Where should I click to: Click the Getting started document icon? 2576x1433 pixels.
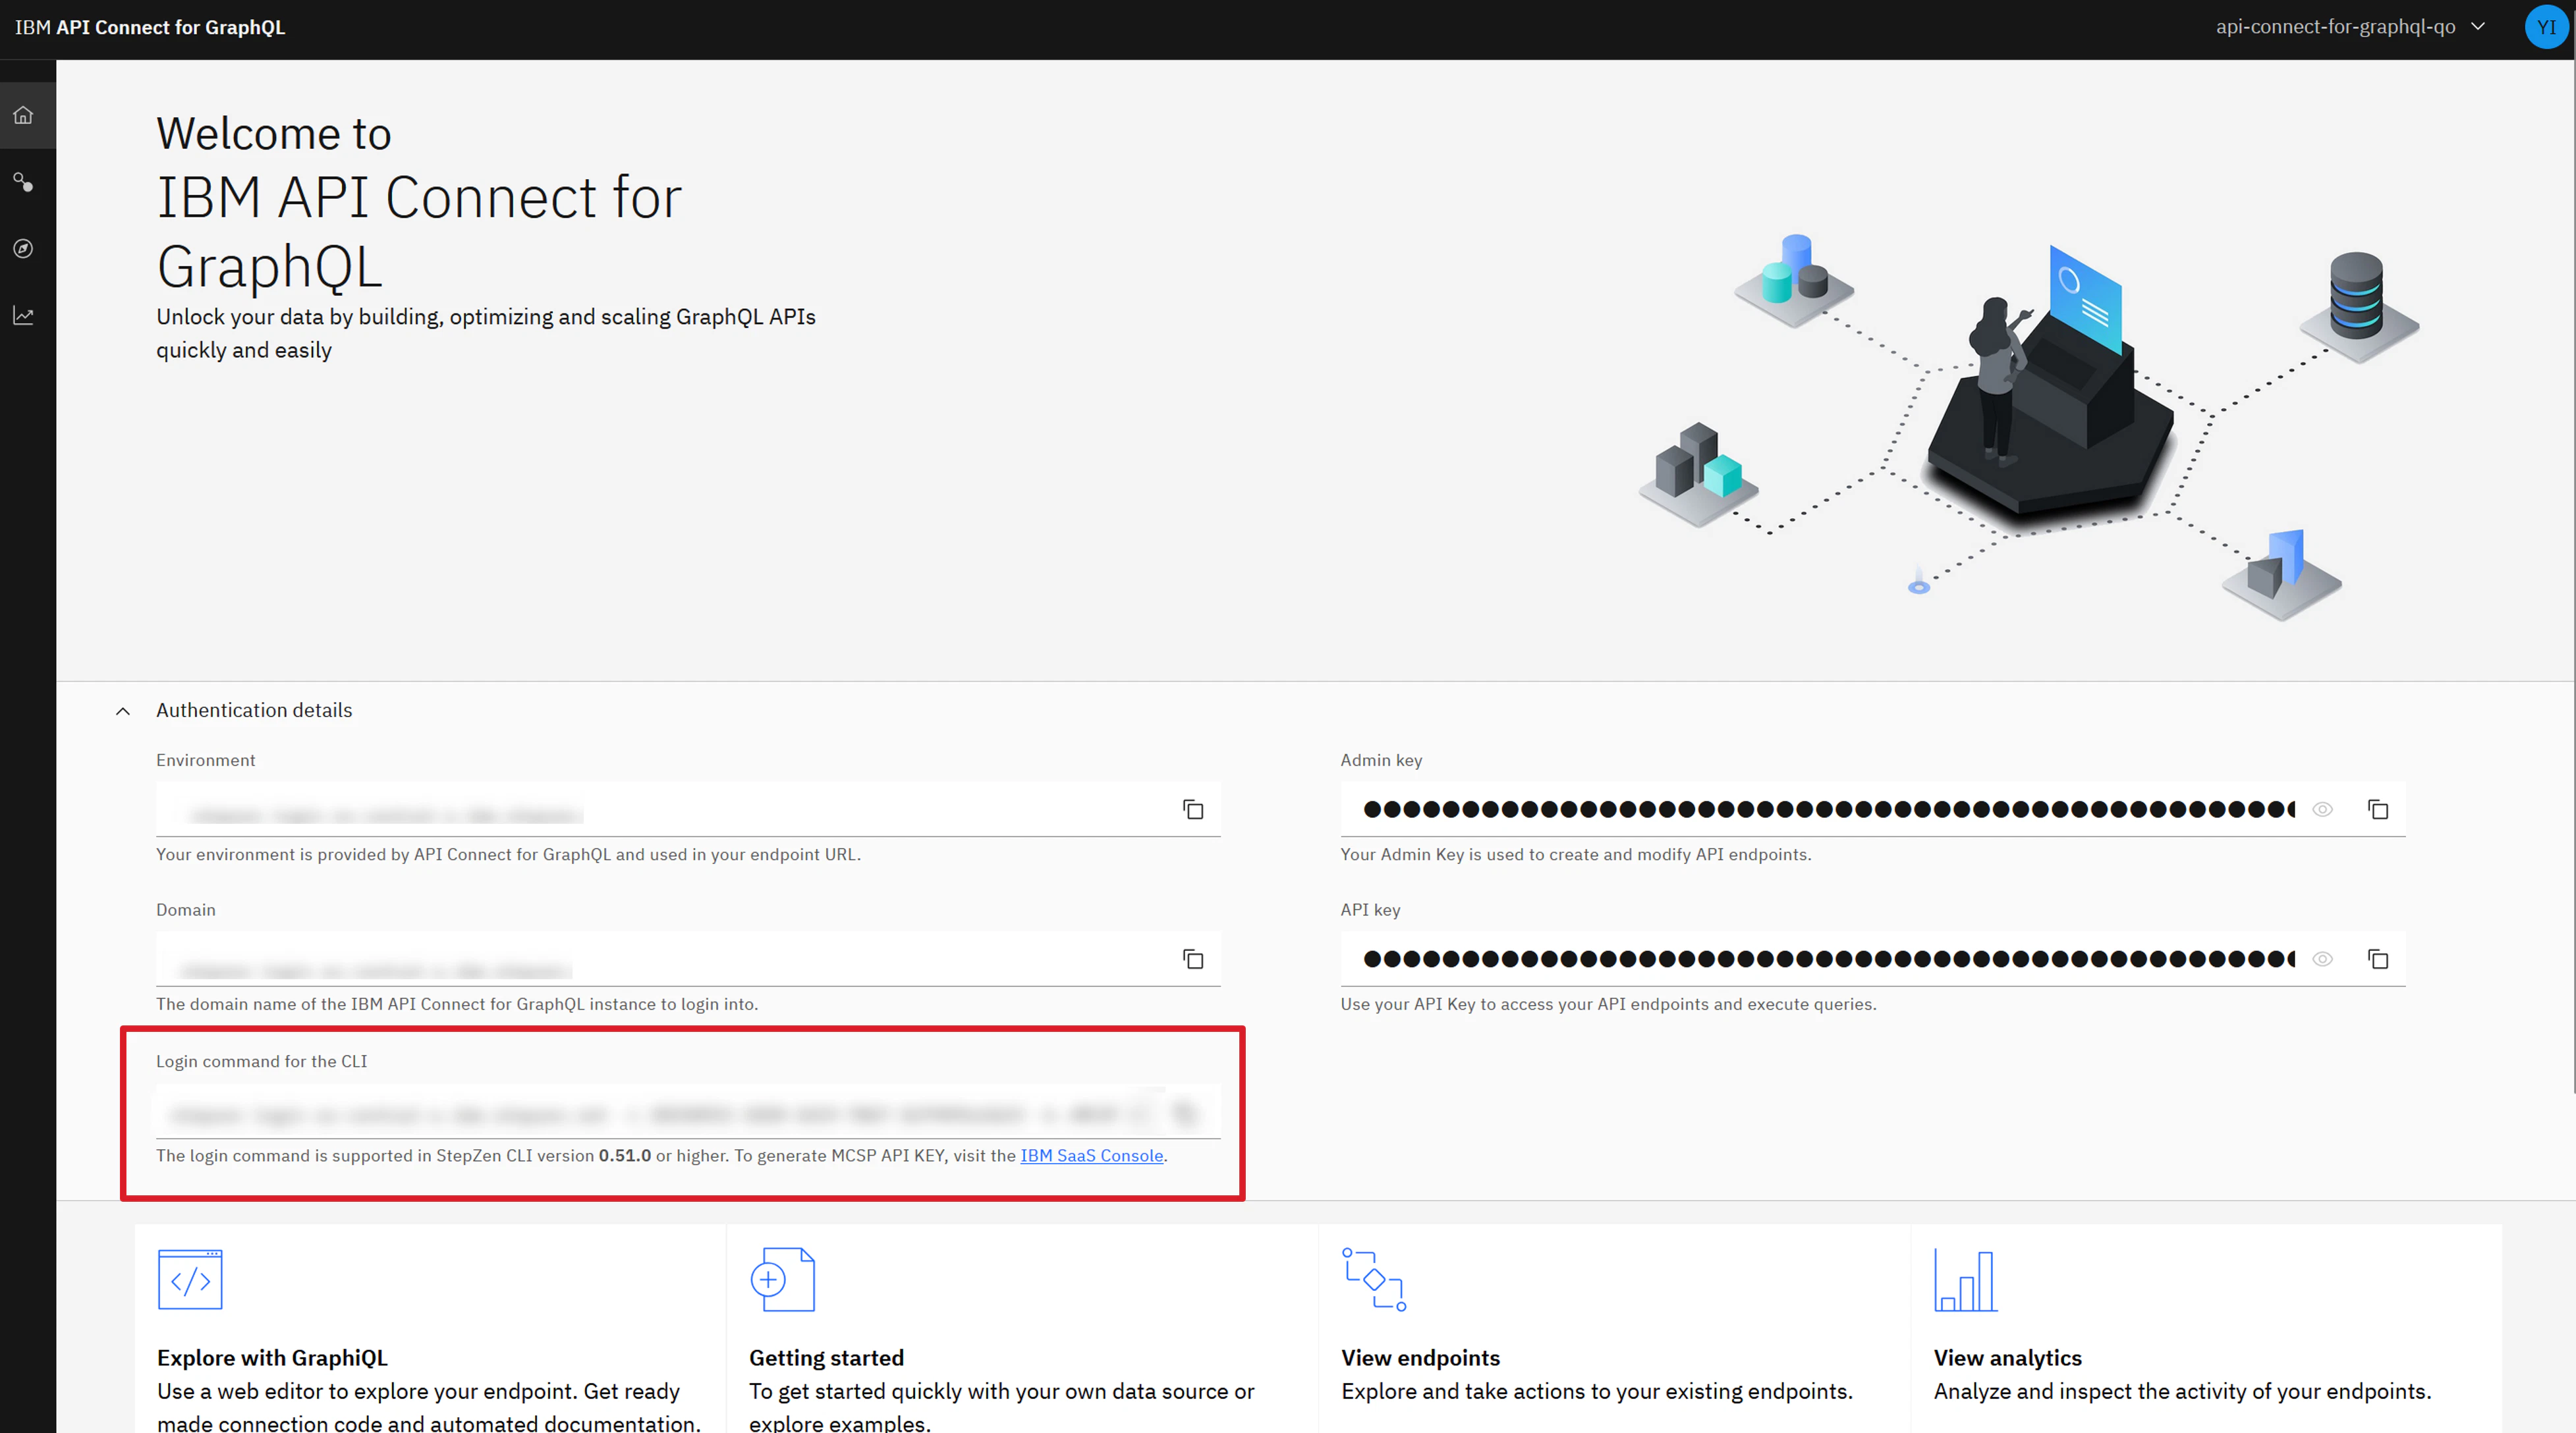tap(783, 1279)
